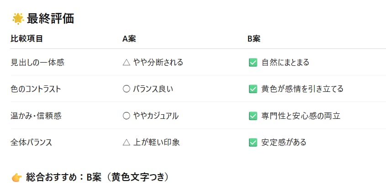Click the sun emoji beside 最終評価
The image size is (386, 192).
pyautogui.click(x=18, y=19)
